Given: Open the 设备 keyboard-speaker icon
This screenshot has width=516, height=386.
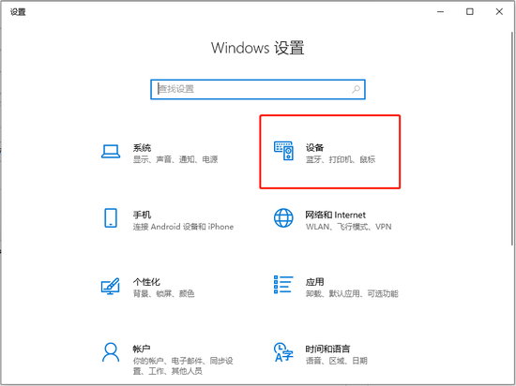Looking at the screenshot, I should (x=283, y=151).
